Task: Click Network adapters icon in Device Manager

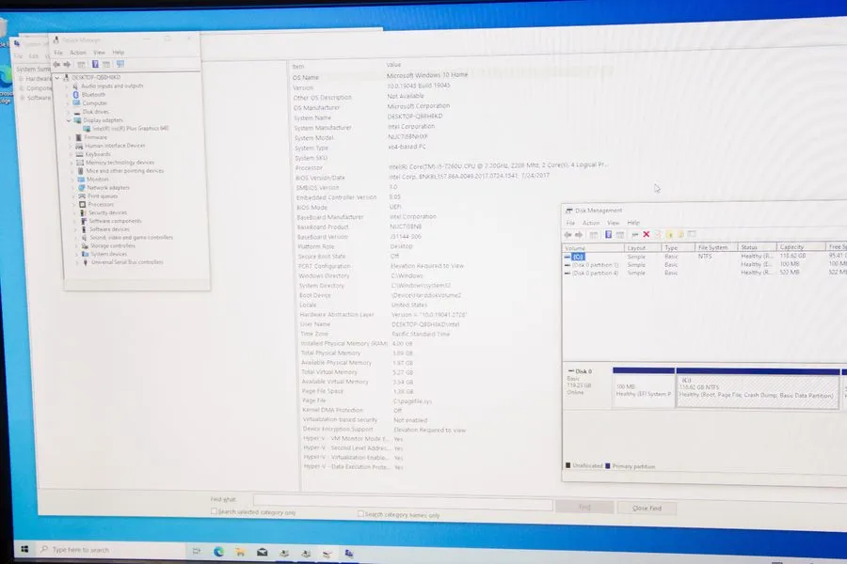Action: [82, 188]
